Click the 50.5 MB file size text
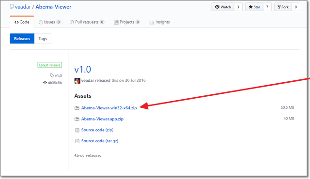This screenshot has height=179, width=310. (287, 107)
